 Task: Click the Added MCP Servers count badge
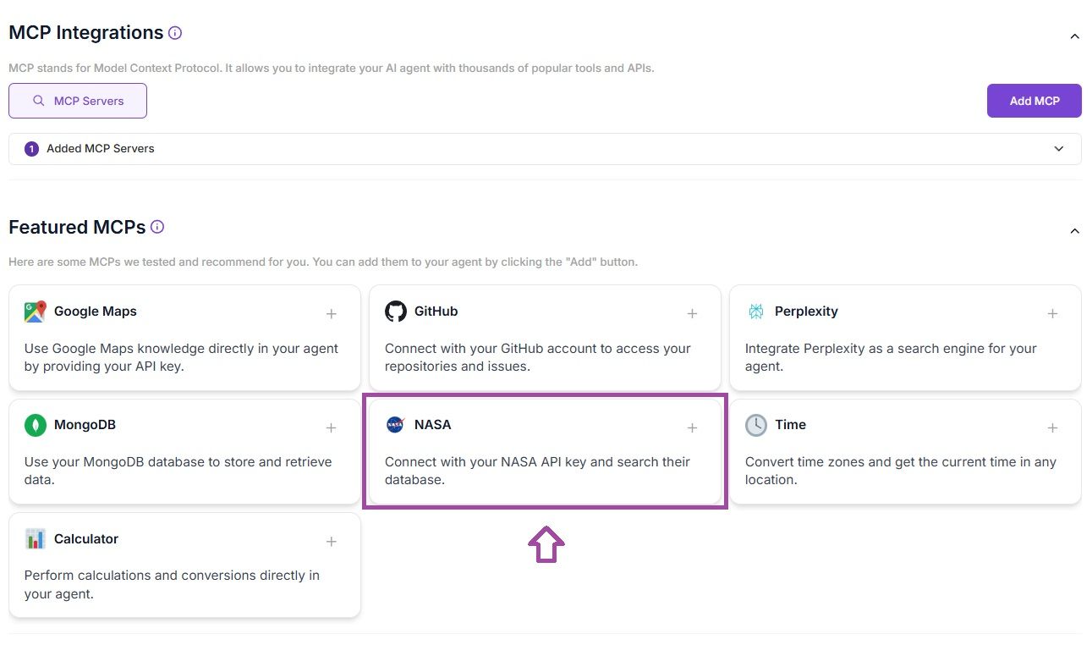click(32, 149)
